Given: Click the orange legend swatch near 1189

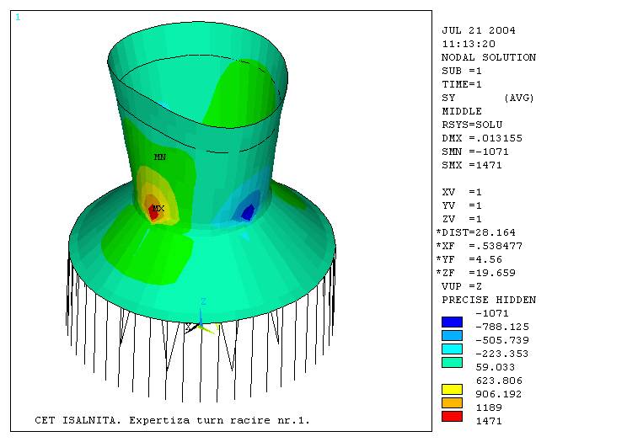Looking at the screenshot, I should coord(452,402).
